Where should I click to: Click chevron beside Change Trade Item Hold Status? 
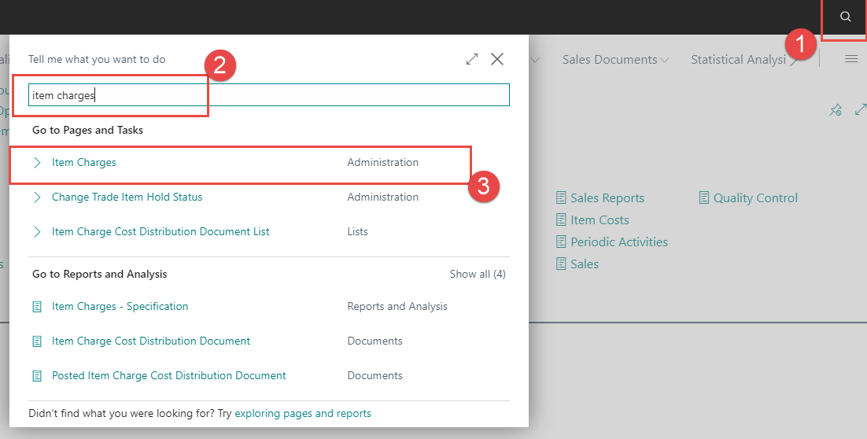point(37,197)
